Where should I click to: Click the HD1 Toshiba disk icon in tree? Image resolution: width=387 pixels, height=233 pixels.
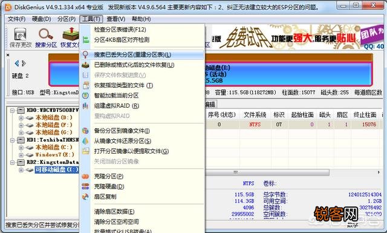coord(21,140)
